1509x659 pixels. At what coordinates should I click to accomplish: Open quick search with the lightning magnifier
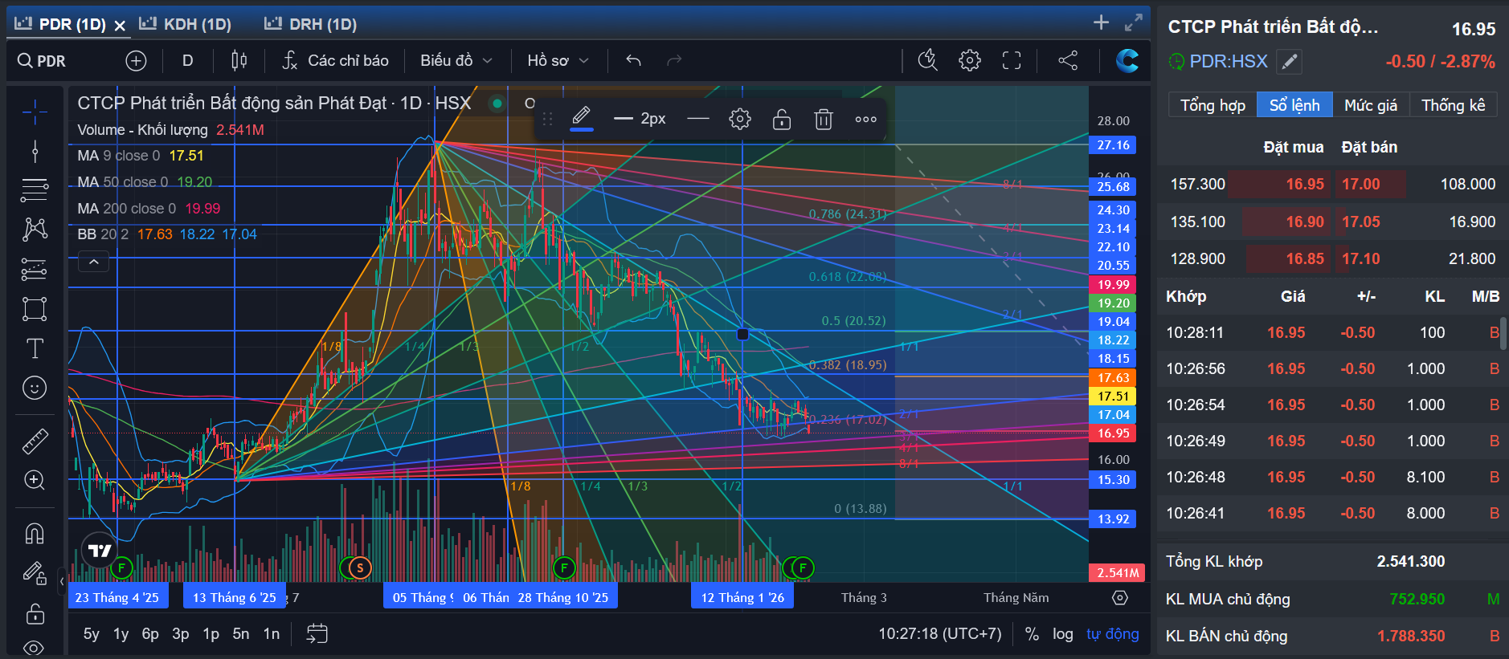(x=928, y=60)
